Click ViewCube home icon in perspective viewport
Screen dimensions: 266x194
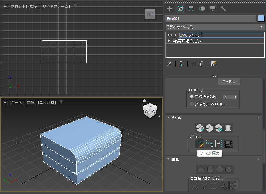click(144, 101)
